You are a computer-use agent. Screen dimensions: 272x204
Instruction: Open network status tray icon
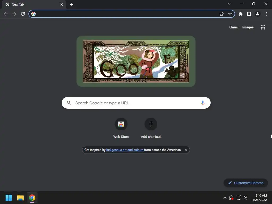tap(239, 198)
